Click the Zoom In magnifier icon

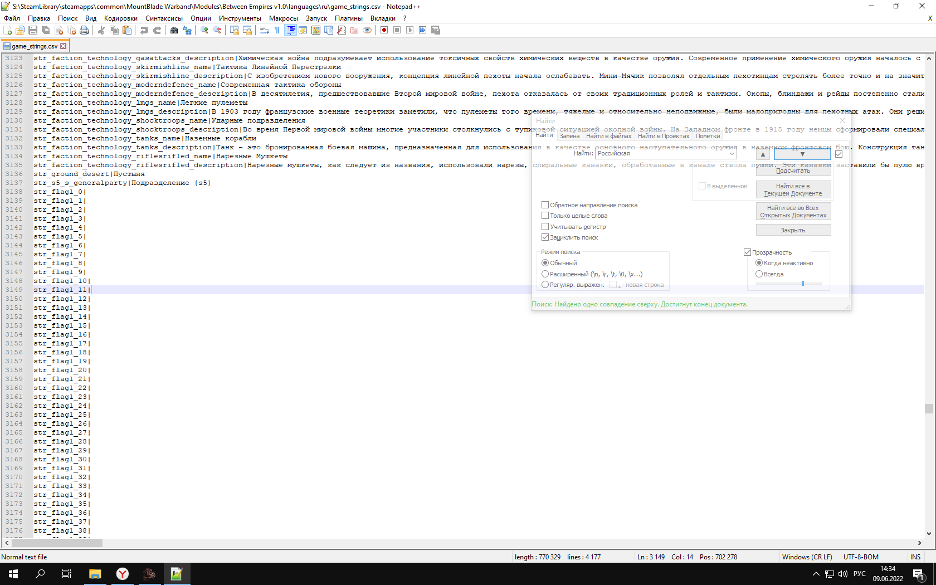(x=204, y=30)
